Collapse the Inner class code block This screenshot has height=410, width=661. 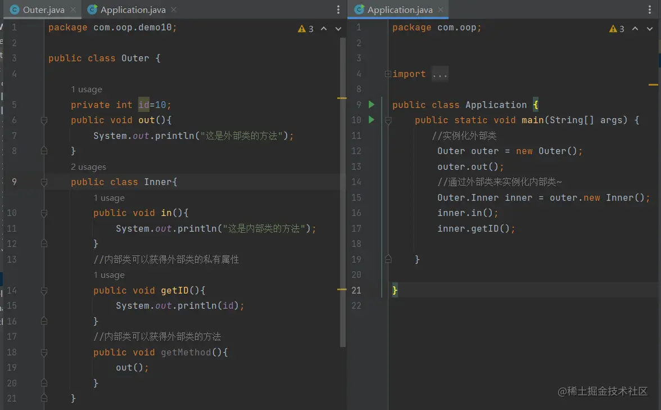coord(44,182)
